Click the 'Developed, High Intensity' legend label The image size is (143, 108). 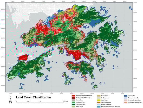coord(83,98)
